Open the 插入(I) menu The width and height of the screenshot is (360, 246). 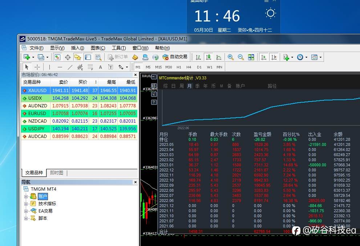coord(77,48)
